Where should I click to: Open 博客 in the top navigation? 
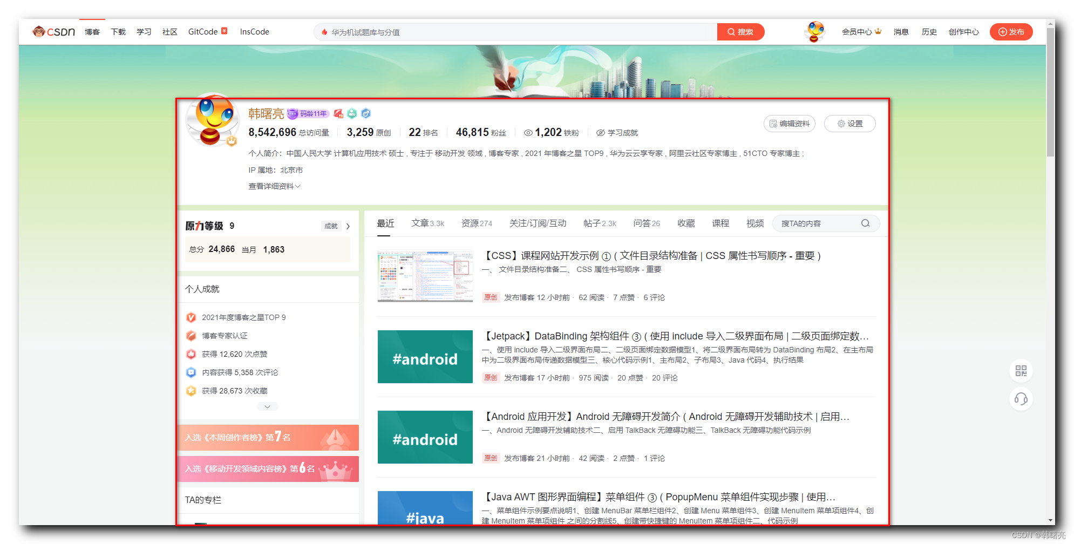tap(92, 32)
